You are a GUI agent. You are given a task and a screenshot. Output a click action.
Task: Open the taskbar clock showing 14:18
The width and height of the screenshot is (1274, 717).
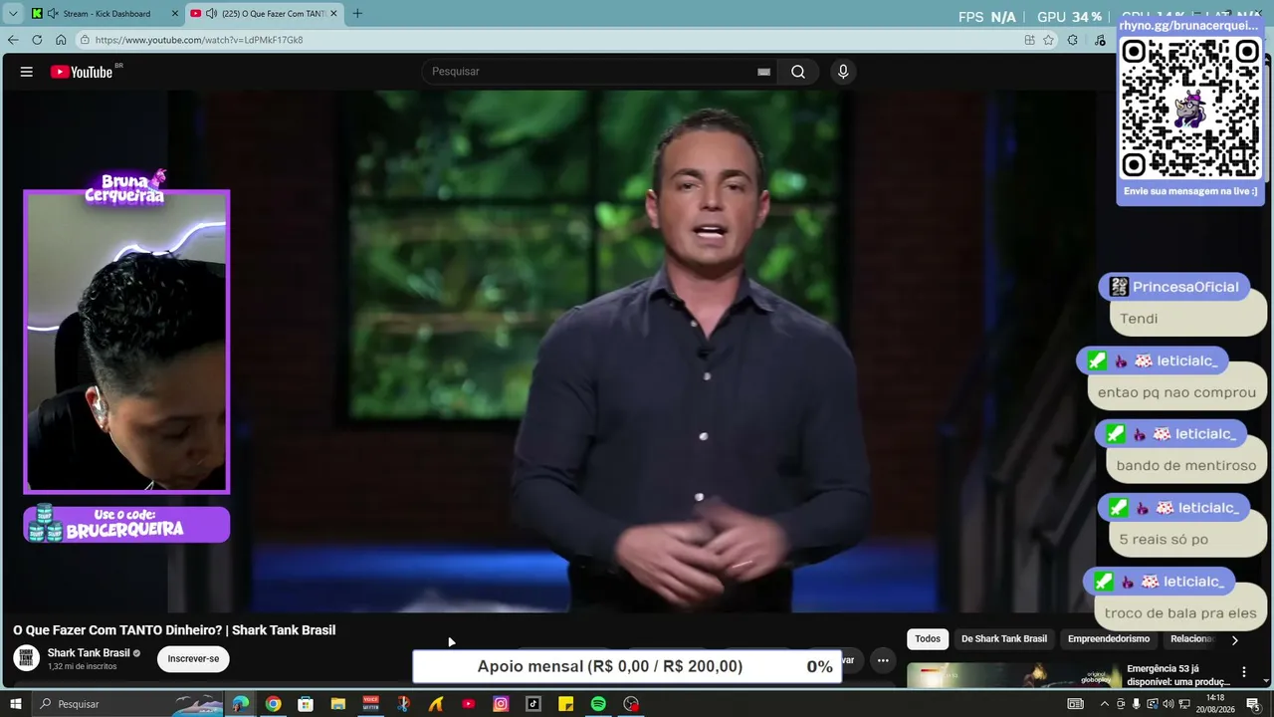click(1215, 704)
